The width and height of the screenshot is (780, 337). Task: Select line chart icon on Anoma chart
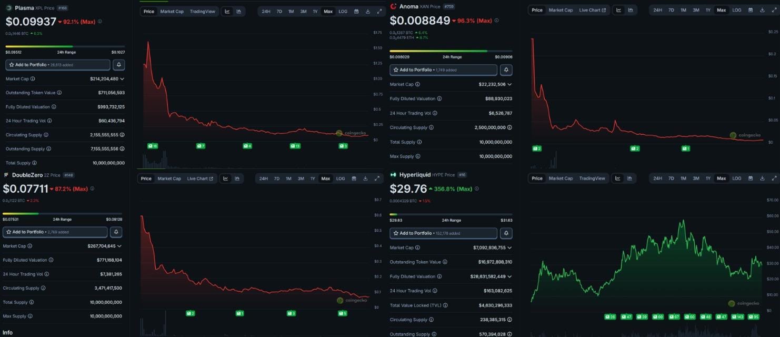(x=619, y=10)
